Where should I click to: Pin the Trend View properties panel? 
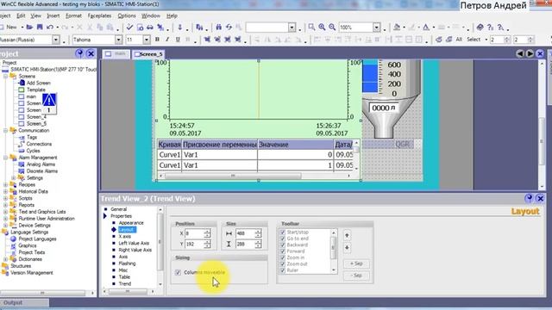pos(529,199)
